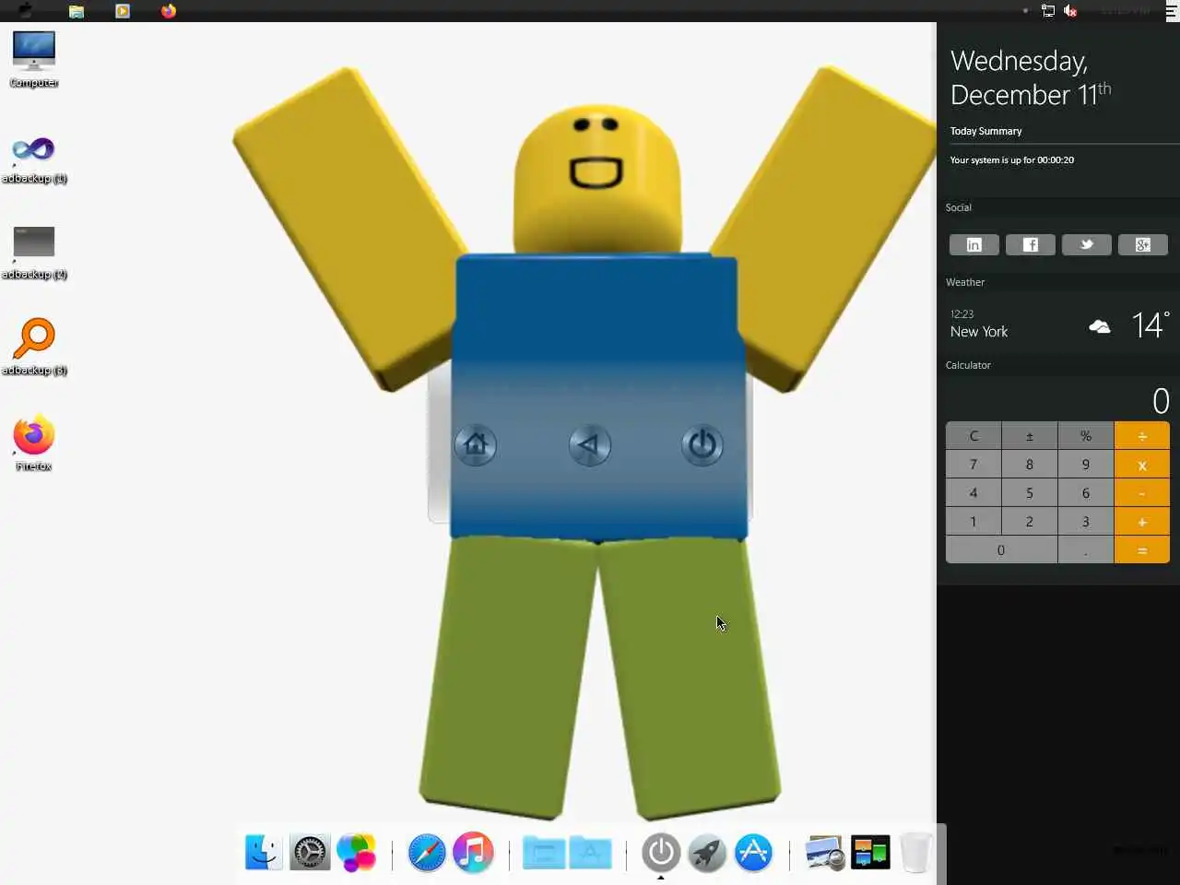Image resolution: width=1180 pixels, height=885 pixels.
Task: Click calculator digit 5
Action: tap(1030, 493)
